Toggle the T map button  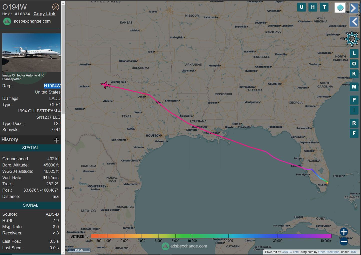coord(324,7)
